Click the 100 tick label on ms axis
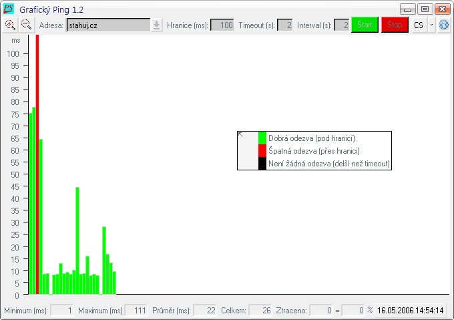Screen dimensions: 454x320 pos(13,54)
